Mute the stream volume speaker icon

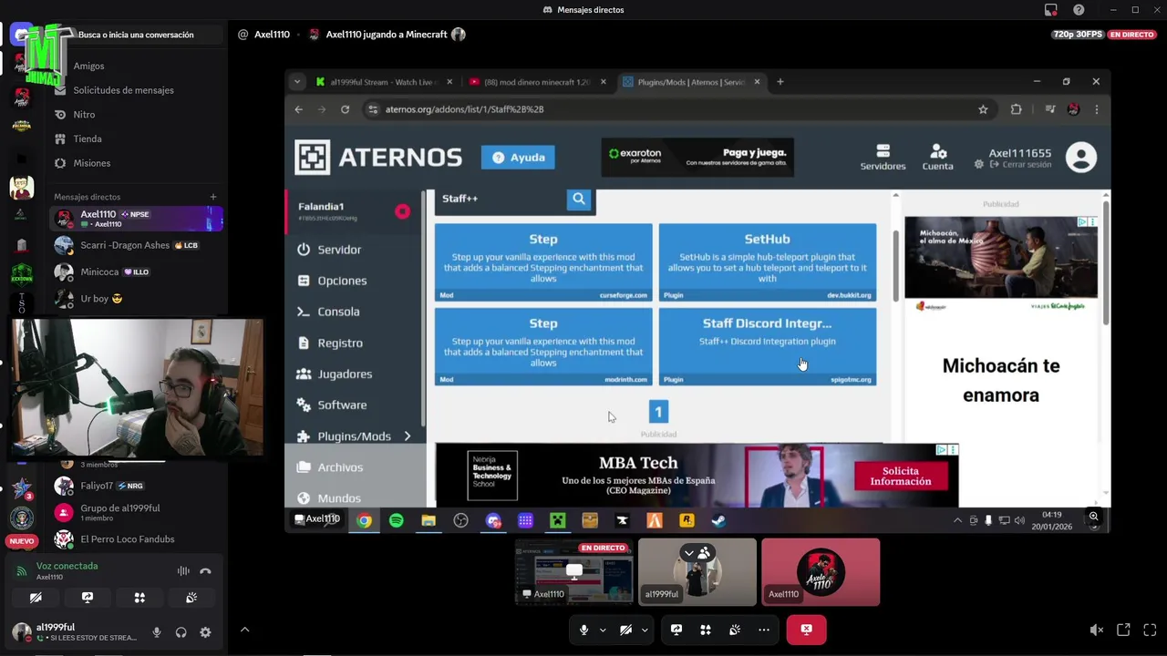[x=1097, y=630]
